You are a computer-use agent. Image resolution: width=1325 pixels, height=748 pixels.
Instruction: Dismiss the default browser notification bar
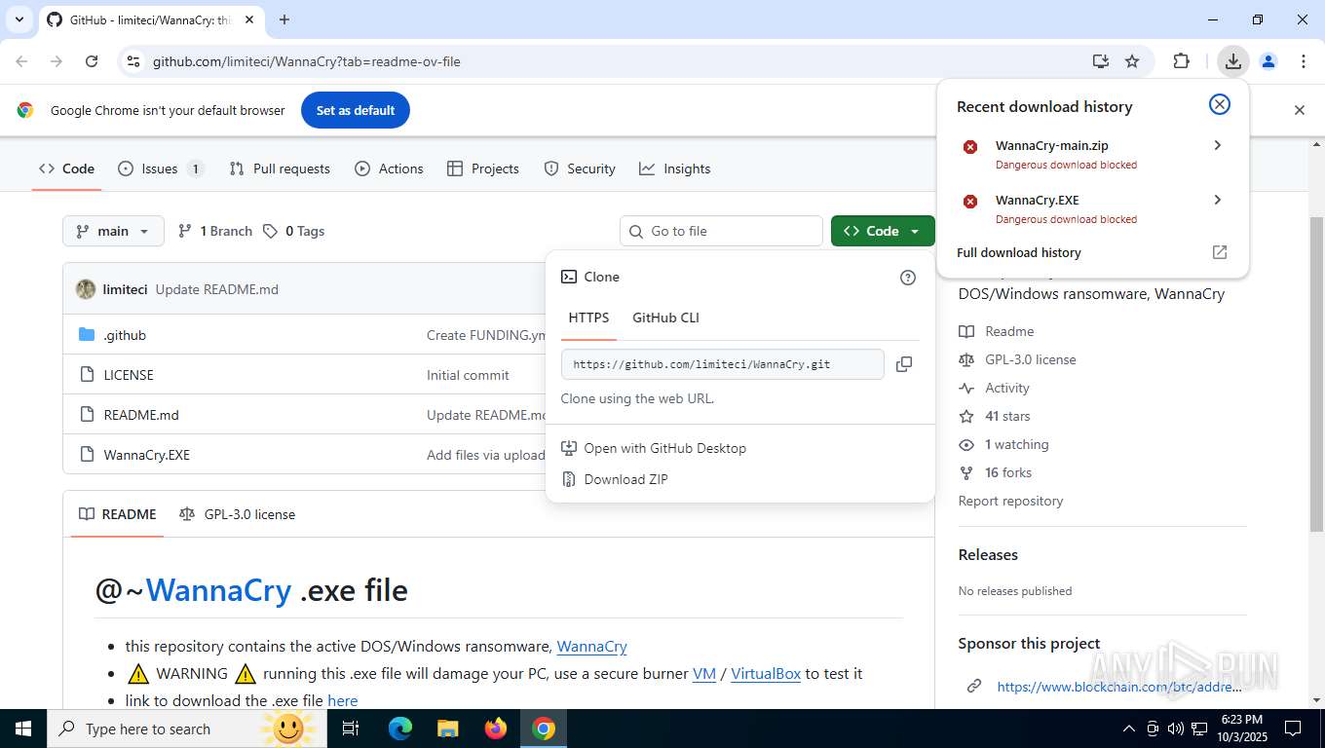pos(1299,110)
